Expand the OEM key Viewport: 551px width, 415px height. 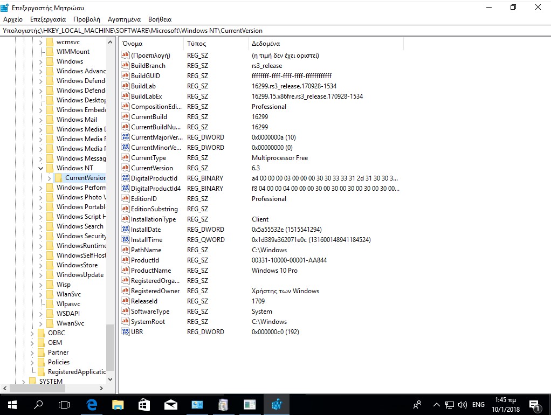coord(32,343)
